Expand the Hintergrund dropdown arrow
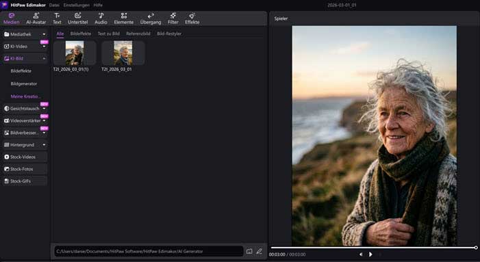Image resolution: width=480 pixels, height=262 pixels. click(44, 144)
